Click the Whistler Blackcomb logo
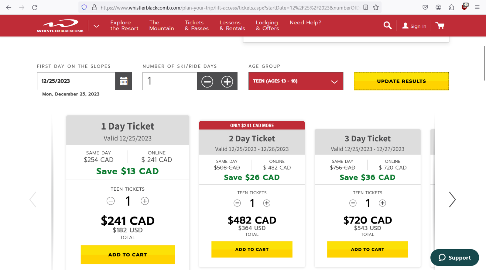 (60, 26)
